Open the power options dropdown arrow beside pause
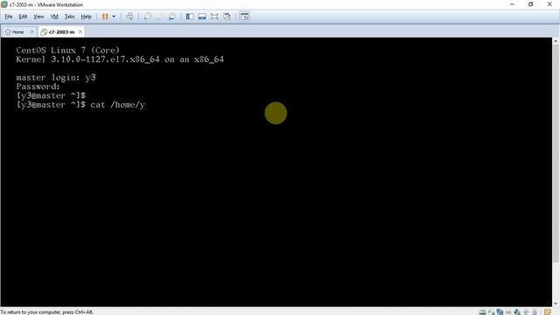Screen dimensions: 560x315 tap(114, 17)
